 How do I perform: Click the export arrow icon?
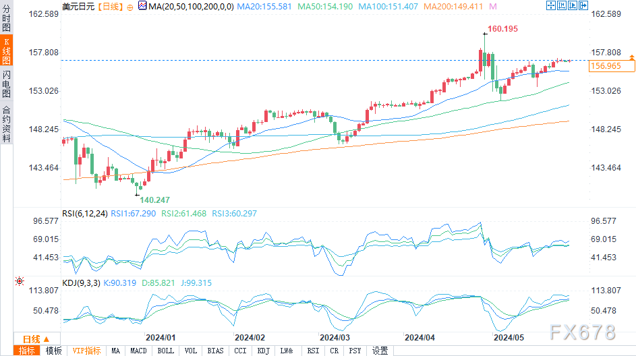(583, 5)
